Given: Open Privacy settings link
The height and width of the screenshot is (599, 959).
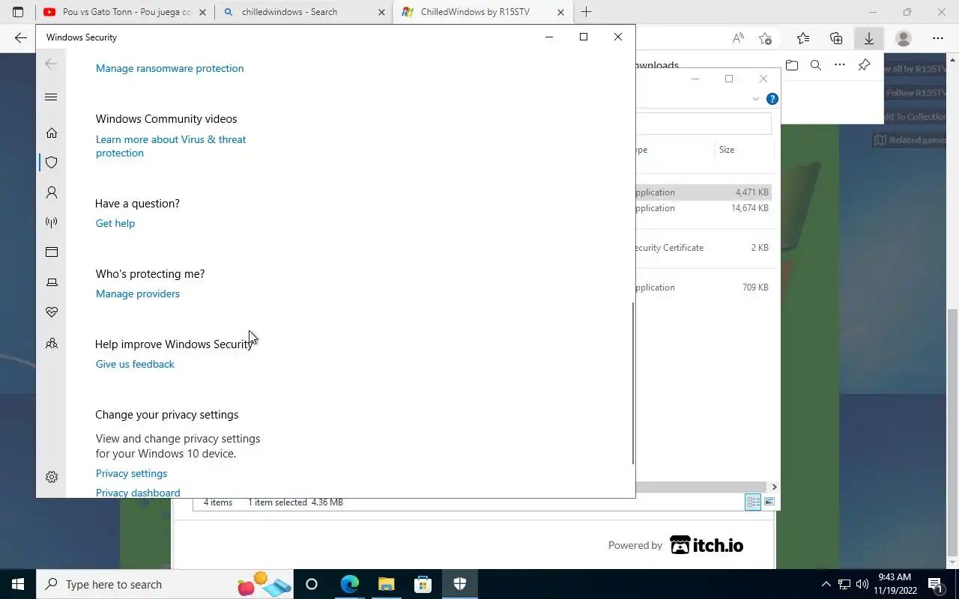Looking at the screenshot, I should pos(131,473).
